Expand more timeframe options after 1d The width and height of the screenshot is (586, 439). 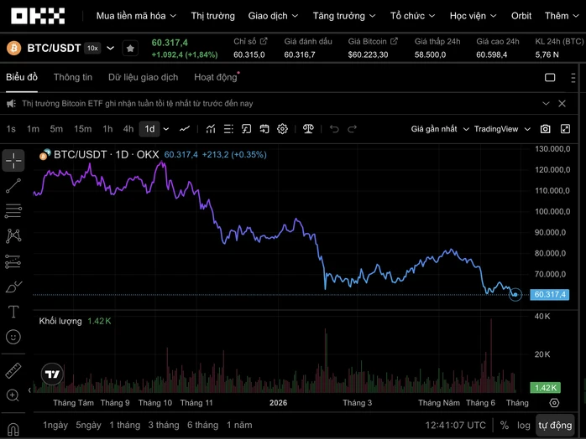point(166,129)
